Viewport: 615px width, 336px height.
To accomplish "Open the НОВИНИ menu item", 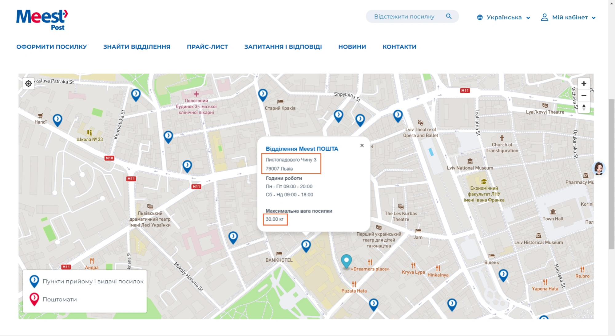I will tap(352, 47).
